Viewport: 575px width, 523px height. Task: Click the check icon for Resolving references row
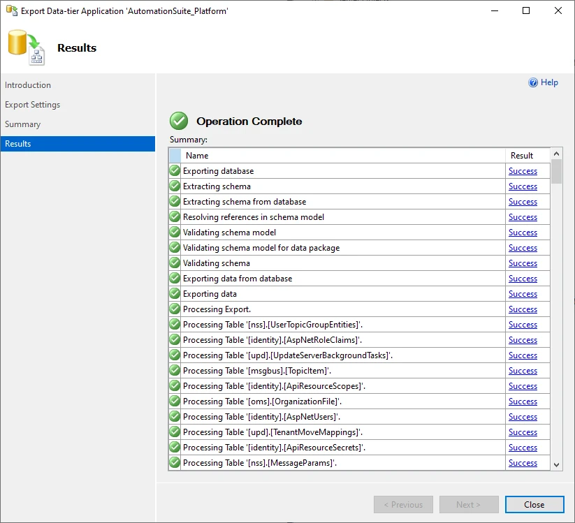coord(175,217)
